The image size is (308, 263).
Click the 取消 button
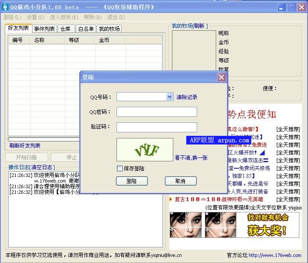pyautogui.click(x=181, y=181)
